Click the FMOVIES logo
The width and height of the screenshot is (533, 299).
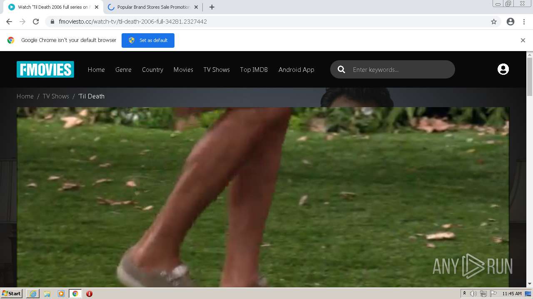(45, 69)
